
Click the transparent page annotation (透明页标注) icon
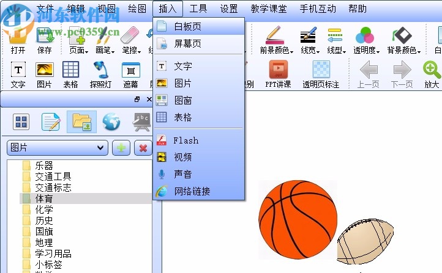(321, 75)
